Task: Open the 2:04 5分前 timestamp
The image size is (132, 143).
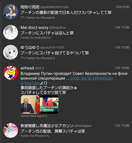Action: tap(123, 7)
